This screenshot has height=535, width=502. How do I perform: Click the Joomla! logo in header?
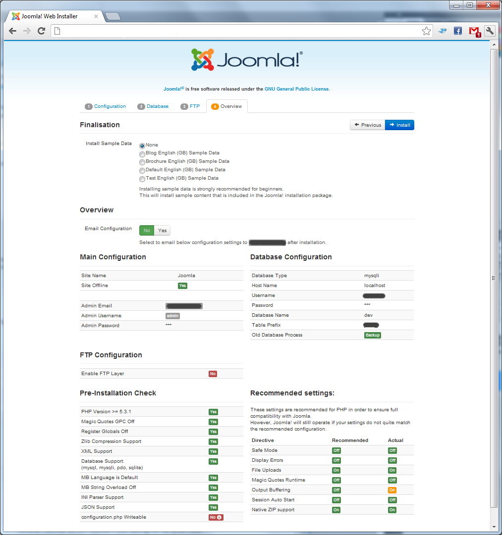coord(247,60)
